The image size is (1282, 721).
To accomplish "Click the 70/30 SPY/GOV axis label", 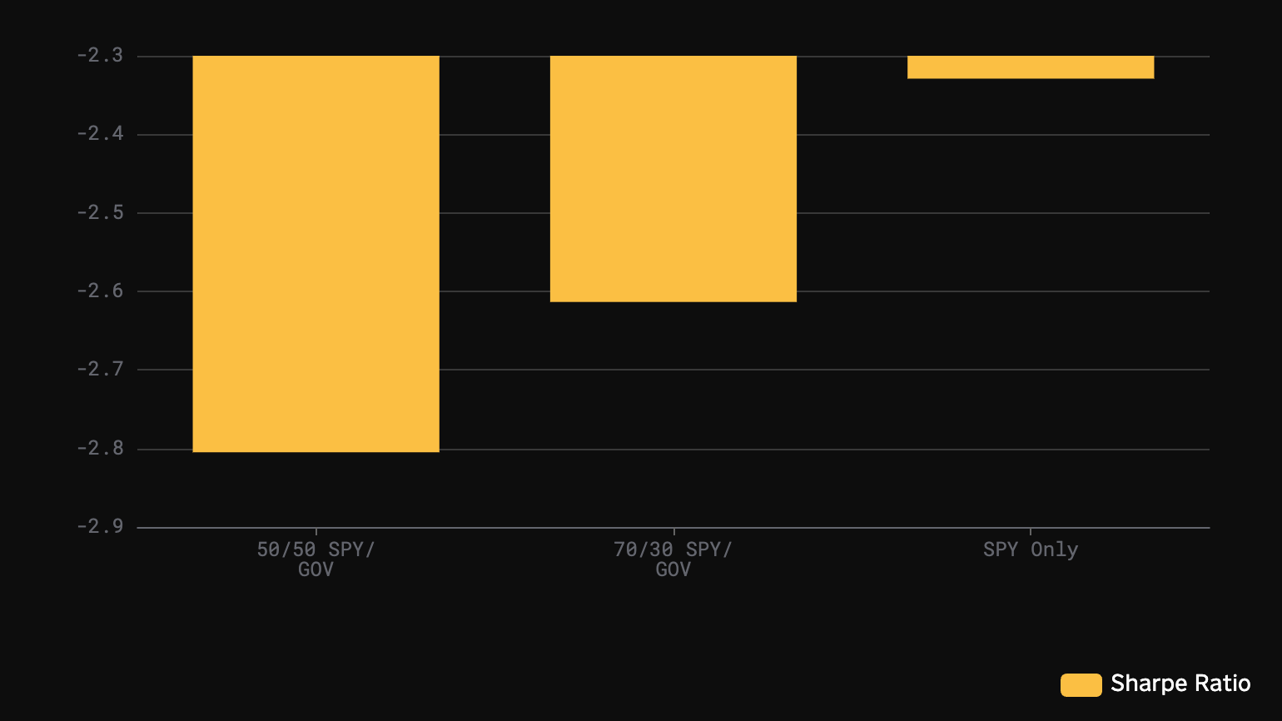I will tap(673, 559).
